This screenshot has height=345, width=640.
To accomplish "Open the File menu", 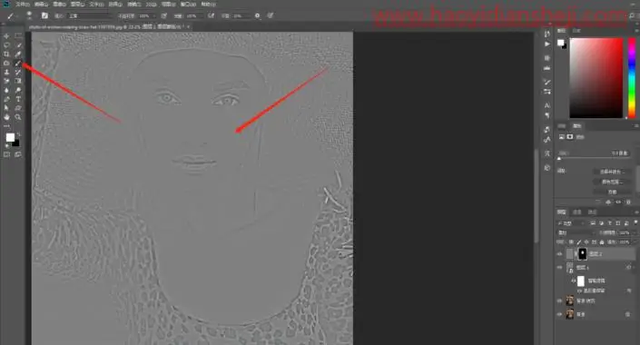I will [x=22, y=4].
